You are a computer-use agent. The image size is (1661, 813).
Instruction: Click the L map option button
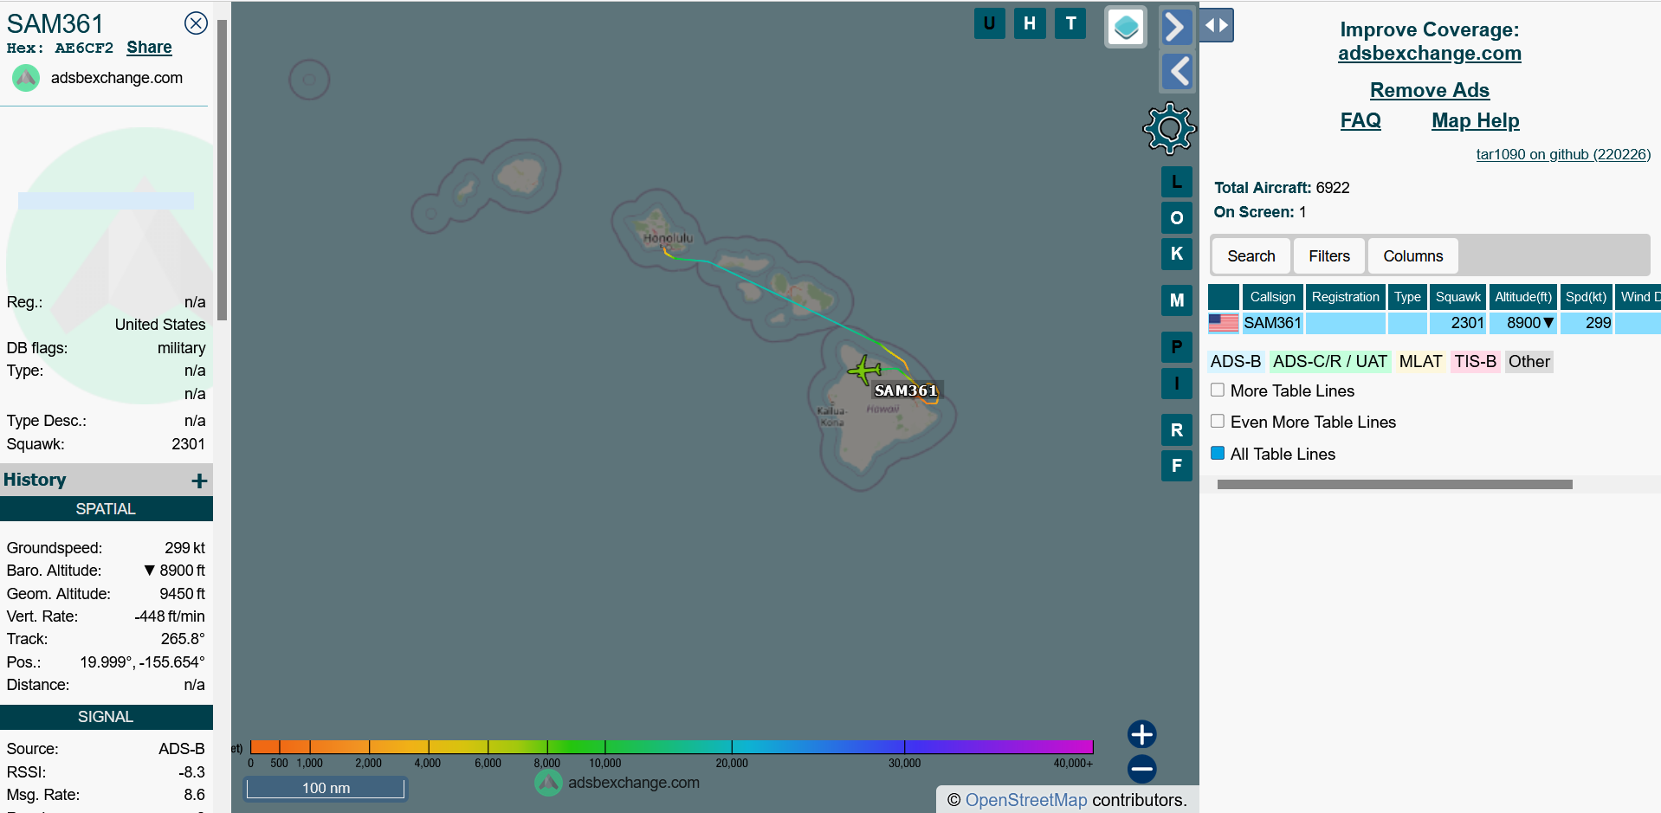point(1176,182)
